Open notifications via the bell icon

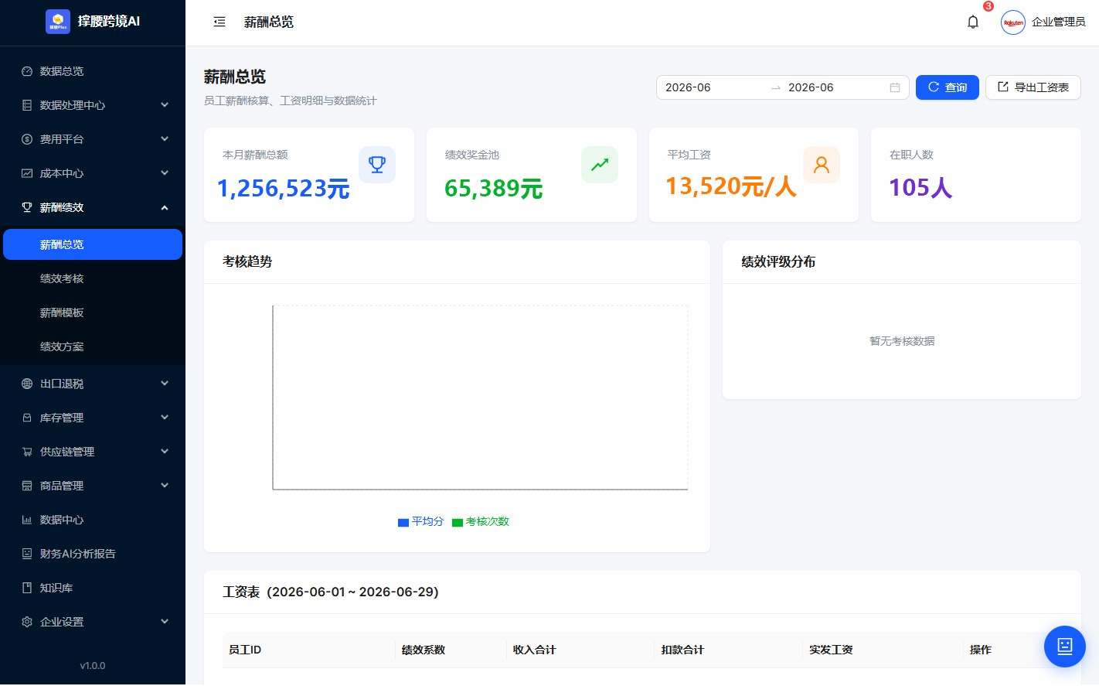click(x=973, y=22)
